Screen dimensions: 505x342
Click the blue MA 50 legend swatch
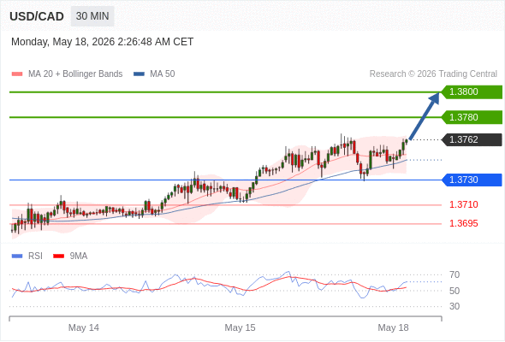point(139,74)
